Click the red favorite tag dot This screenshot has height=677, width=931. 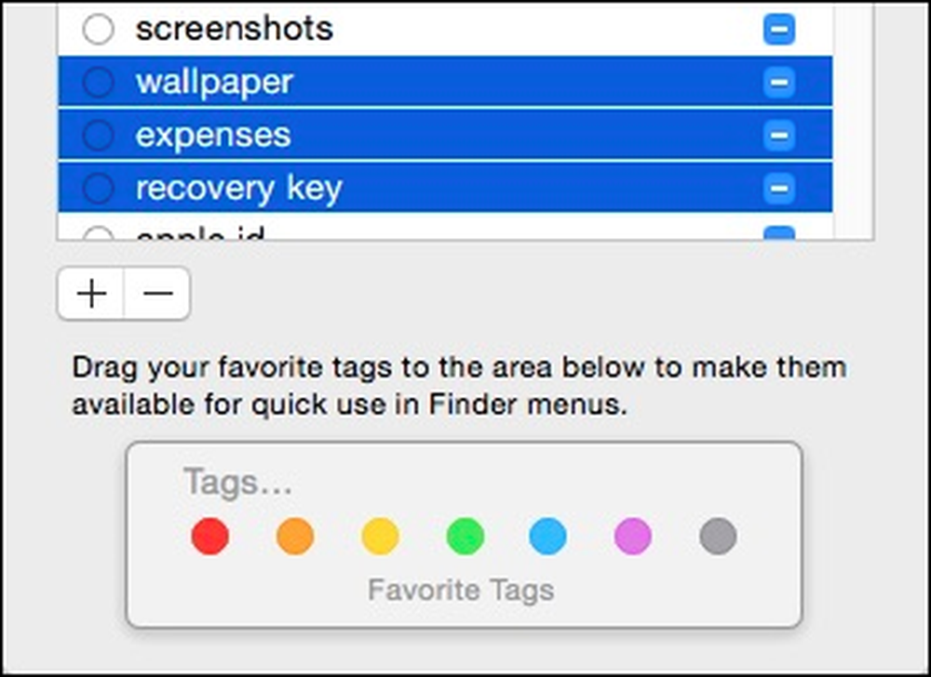coord(210,536)
